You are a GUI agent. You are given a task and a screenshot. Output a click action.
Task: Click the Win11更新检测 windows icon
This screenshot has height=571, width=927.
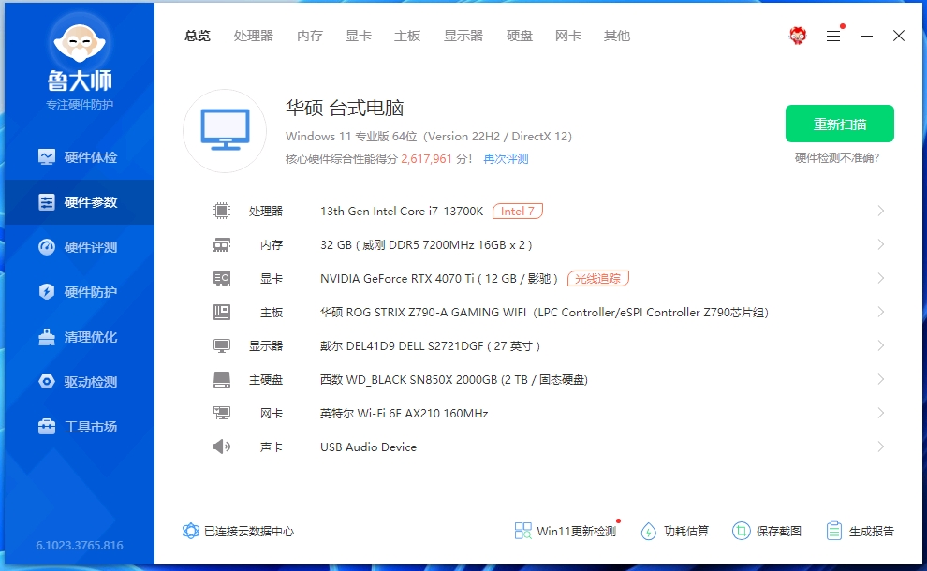pyautogui.click(x=523, y=531)
